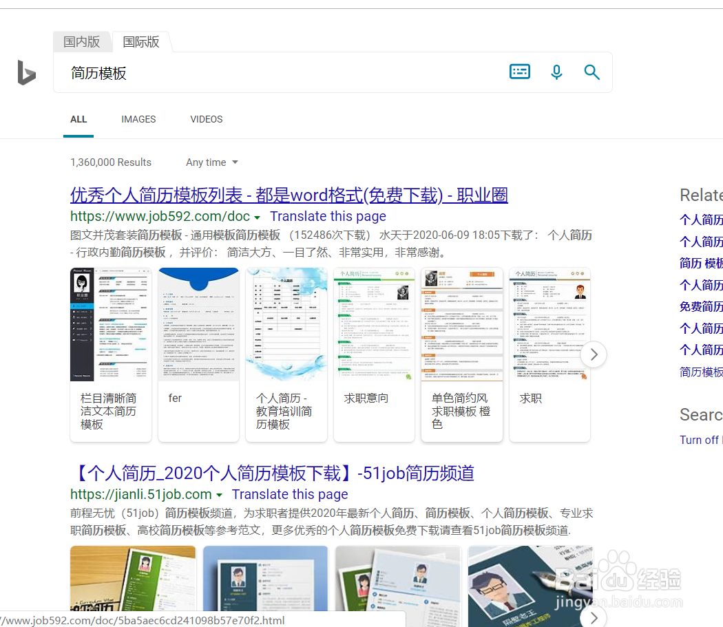
Task: Expand the dropdown next to jianli.51job.com
Action: click(220, 494)
